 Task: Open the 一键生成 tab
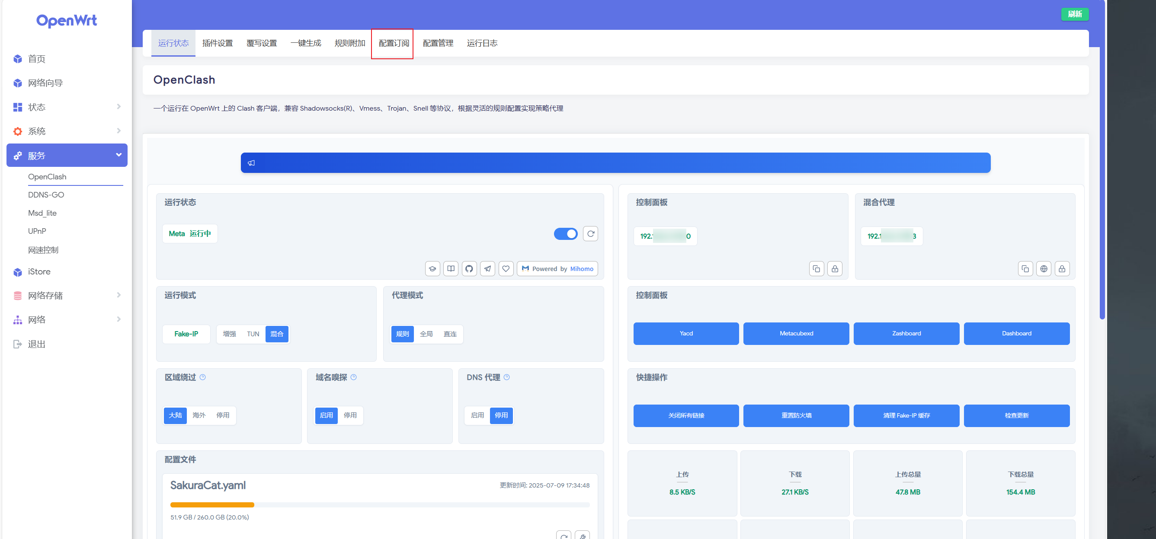306,43
